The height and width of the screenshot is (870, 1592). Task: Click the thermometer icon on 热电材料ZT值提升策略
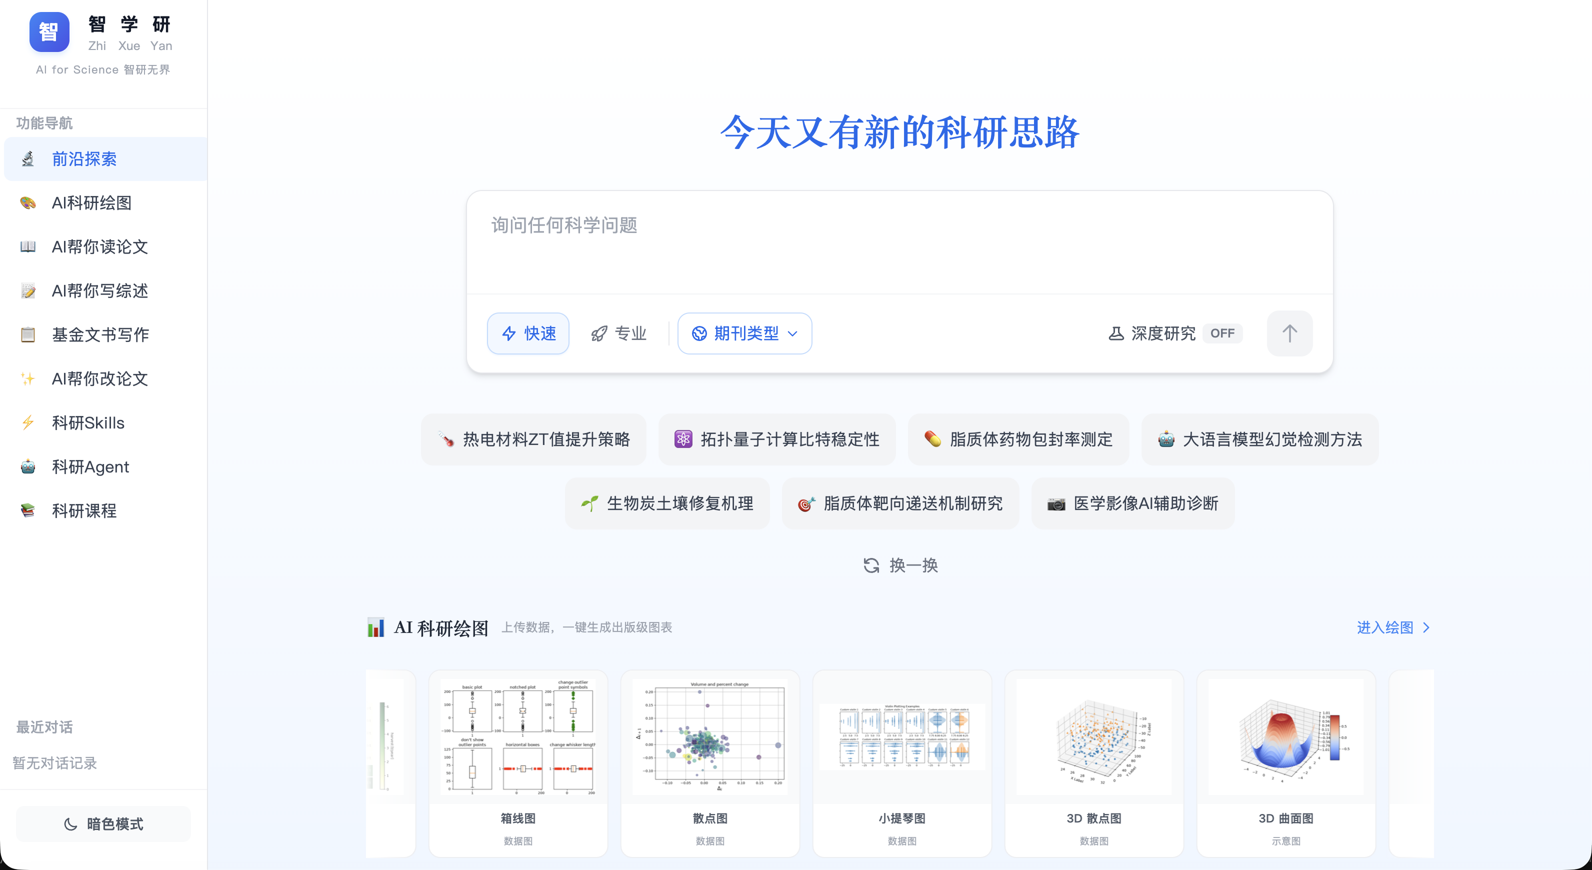click(x=445, y=440)
